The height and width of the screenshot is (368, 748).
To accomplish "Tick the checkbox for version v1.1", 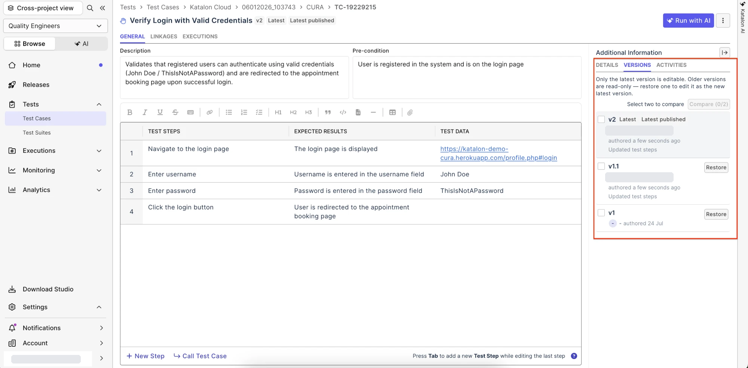I will point(601,166).
